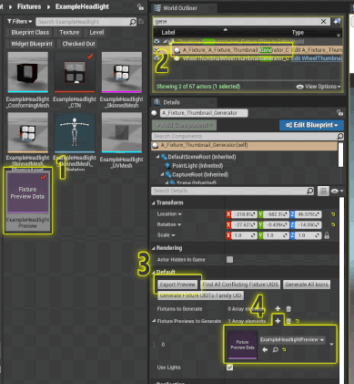Click the Export Preview button
Screen dimensions: 354x384
pyautogui.click(x=177, y=285)
